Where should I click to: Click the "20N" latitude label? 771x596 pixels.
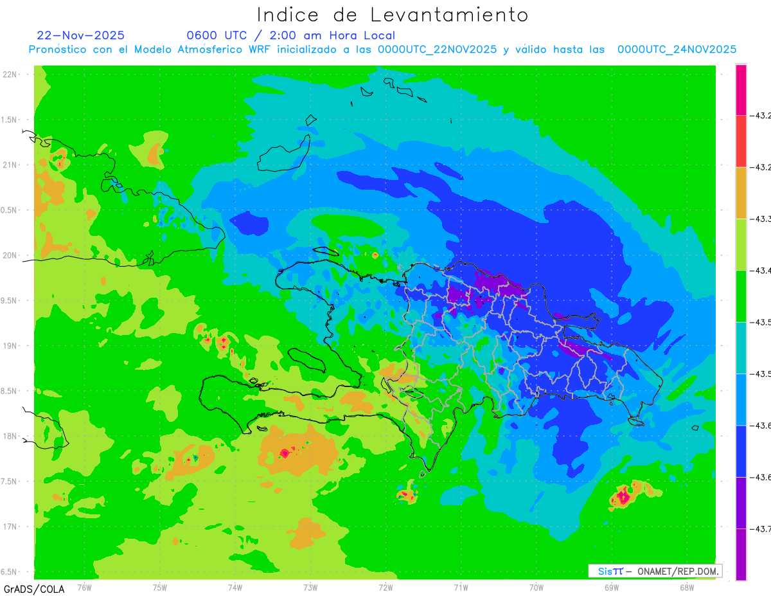pos(10,255)
